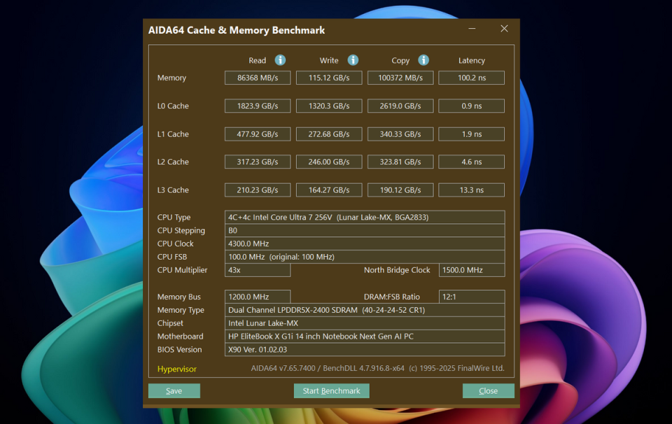Click Motherboard HP EliteBook field
The image size is (672, 424).
pyautogui.click(x=365, y=337)
